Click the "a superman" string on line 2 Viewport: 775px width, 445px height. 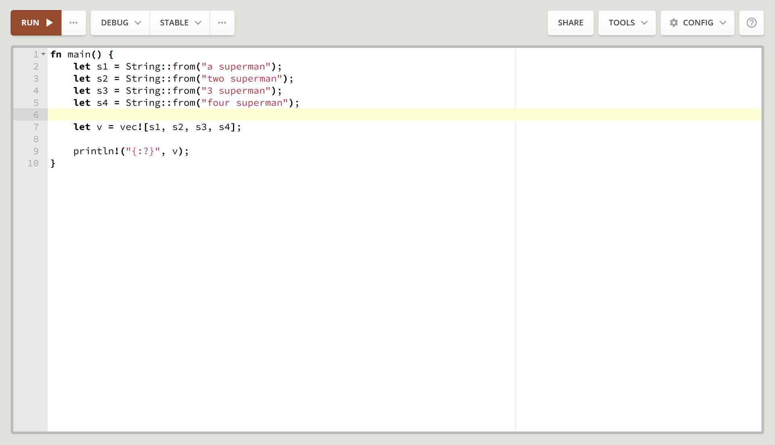click(x=236, y=67)
